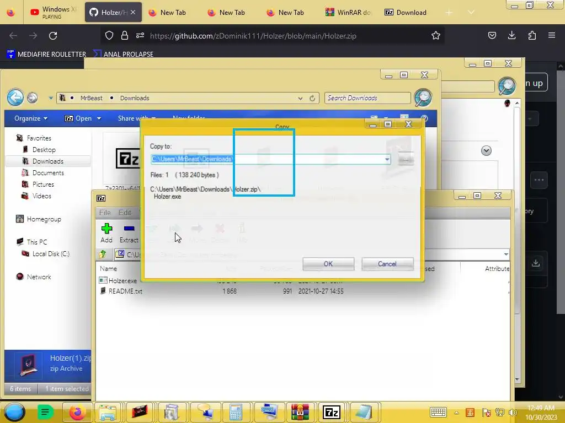The height and width of the screenshot is (423, 565).
Task: Click the Name column header in 7-Zip
Action: [109, 268]
